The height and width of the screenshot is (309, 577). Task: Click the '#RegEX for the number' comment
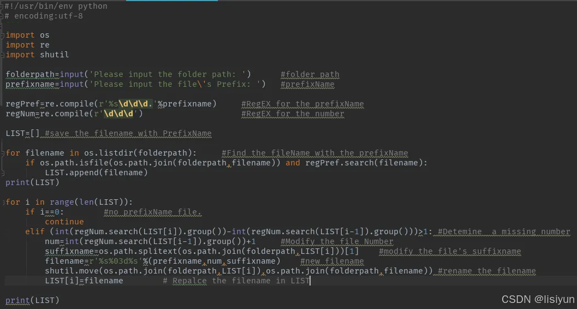point(293,114)
